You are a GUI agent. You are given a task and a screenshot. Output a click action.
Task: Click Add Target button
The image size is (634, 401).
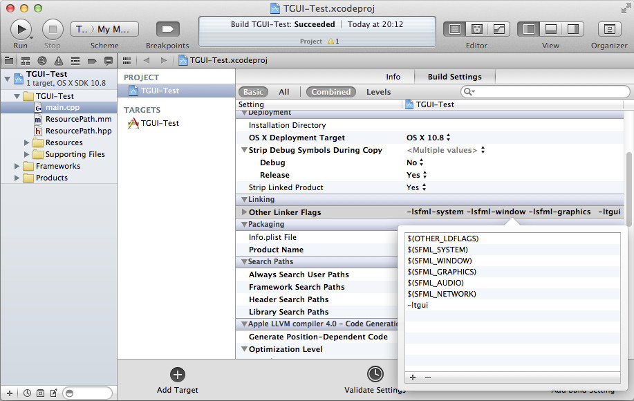[178, 380]
